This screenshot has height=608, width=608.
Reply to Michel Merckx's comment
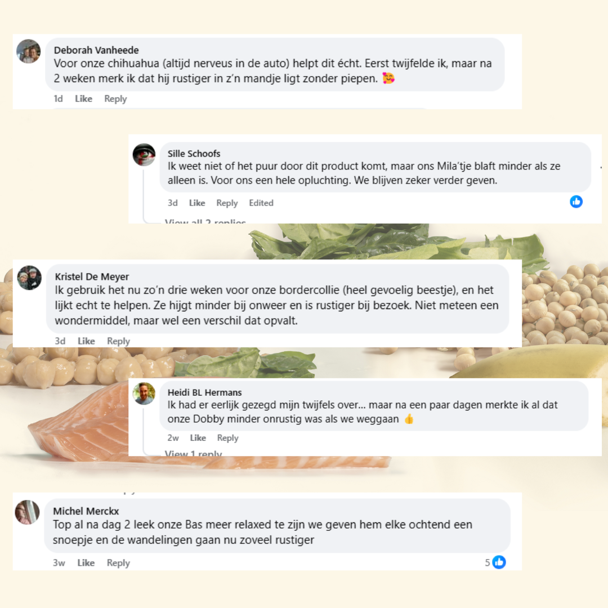point(118,562)
